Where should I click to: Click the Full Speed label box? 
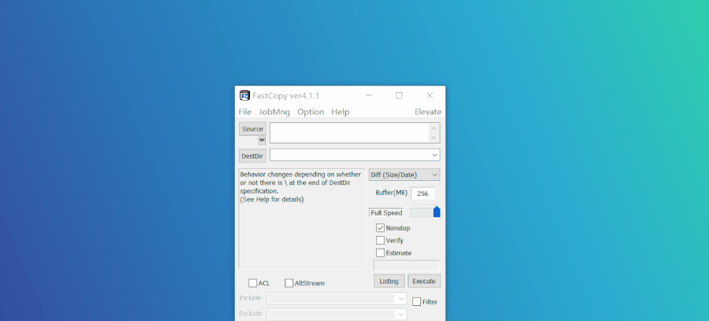click(x=387, y=212)
